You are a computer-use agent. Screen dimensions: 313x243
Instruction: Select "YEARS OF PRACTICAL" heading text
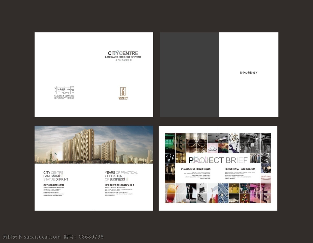click(121, 172)
